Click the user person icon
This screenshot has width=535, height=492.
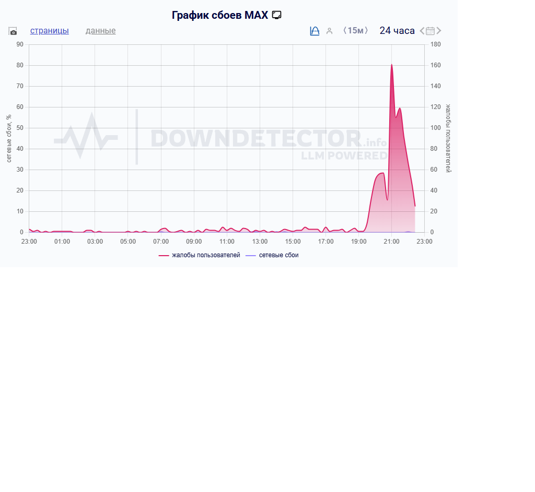[329, 31]
